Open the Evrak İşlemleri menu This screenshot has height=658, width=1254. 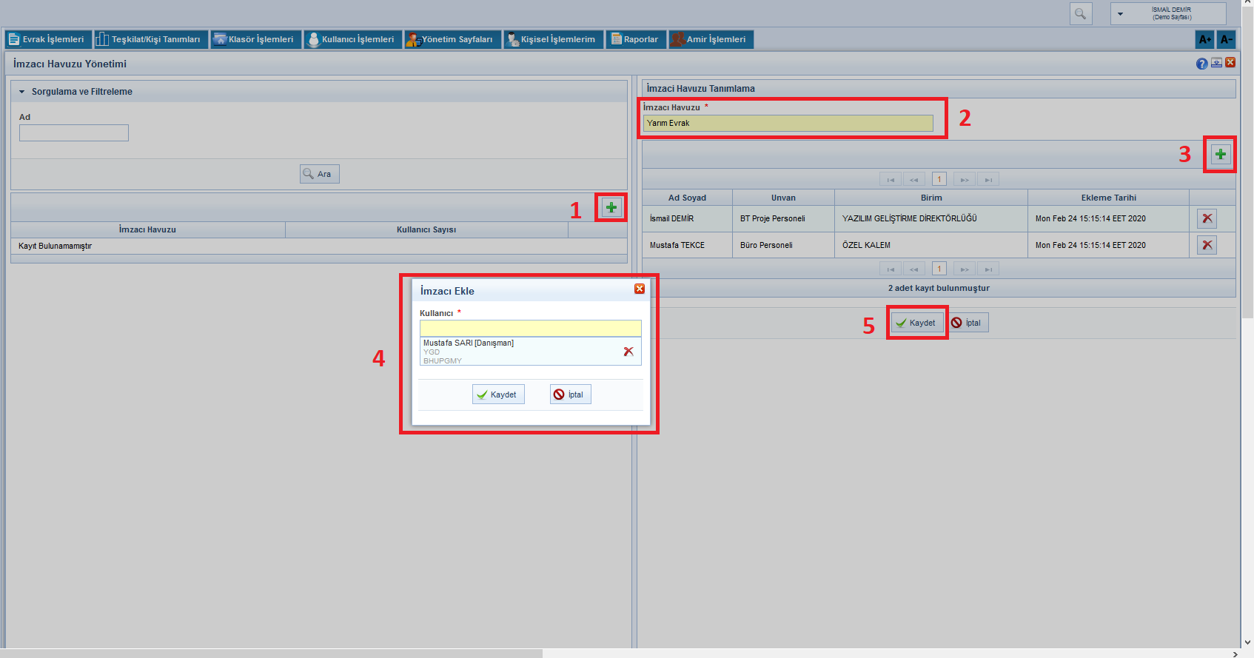point(47,39)
